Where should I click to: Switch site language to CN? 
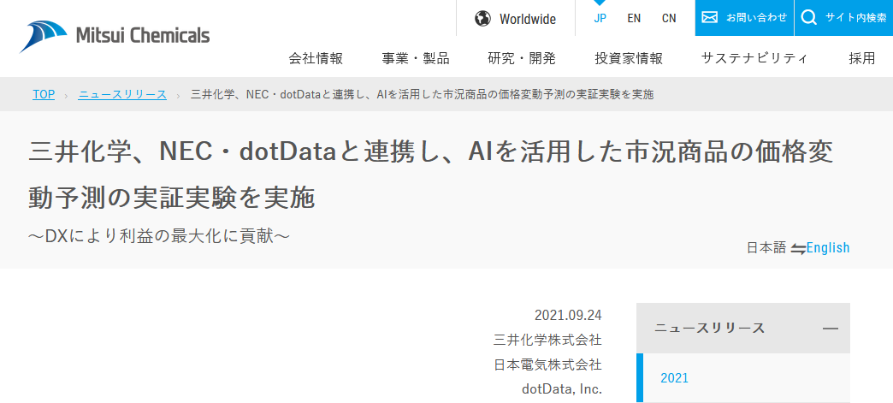tap(669, 18)
